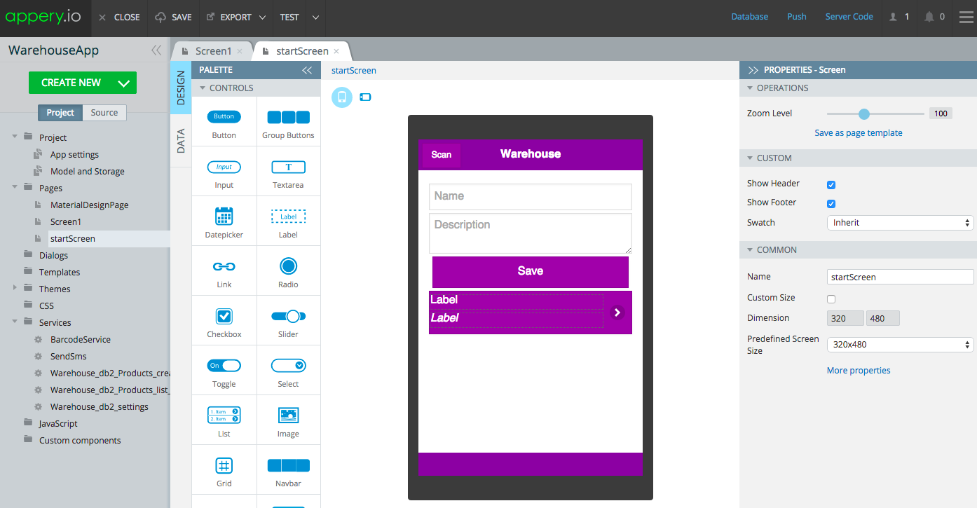Select the portrait phone view icon
Viewport: 977px width, 508px height.
[x=341, y=97]
